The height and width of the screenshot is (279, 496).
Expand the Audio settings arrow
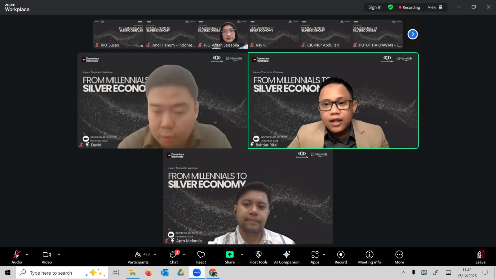(27, 255)
